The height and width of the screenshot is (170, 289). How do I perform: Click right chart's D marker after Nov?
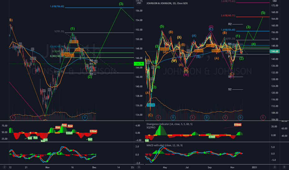[x=240, y=117]
